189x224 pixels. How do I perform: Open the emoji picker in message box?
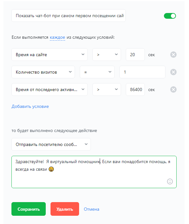(x=170, y=181)
